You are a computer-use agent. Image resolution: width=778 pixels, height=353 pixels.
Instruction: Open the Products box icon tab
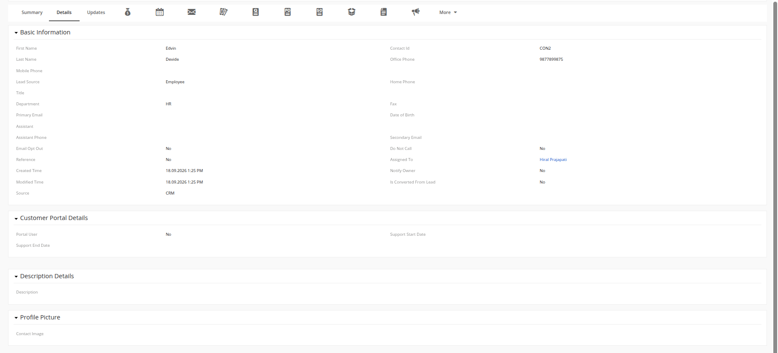click(x=352, y=12)
